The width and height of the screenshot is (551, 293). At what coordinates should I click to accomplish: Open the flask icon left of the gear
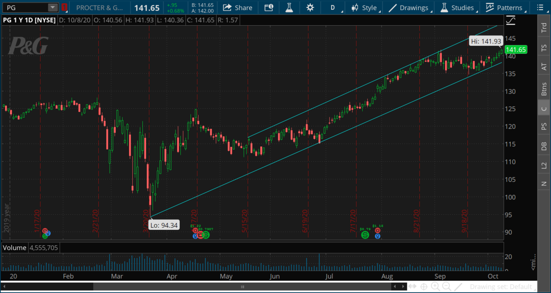coord(289,7)
